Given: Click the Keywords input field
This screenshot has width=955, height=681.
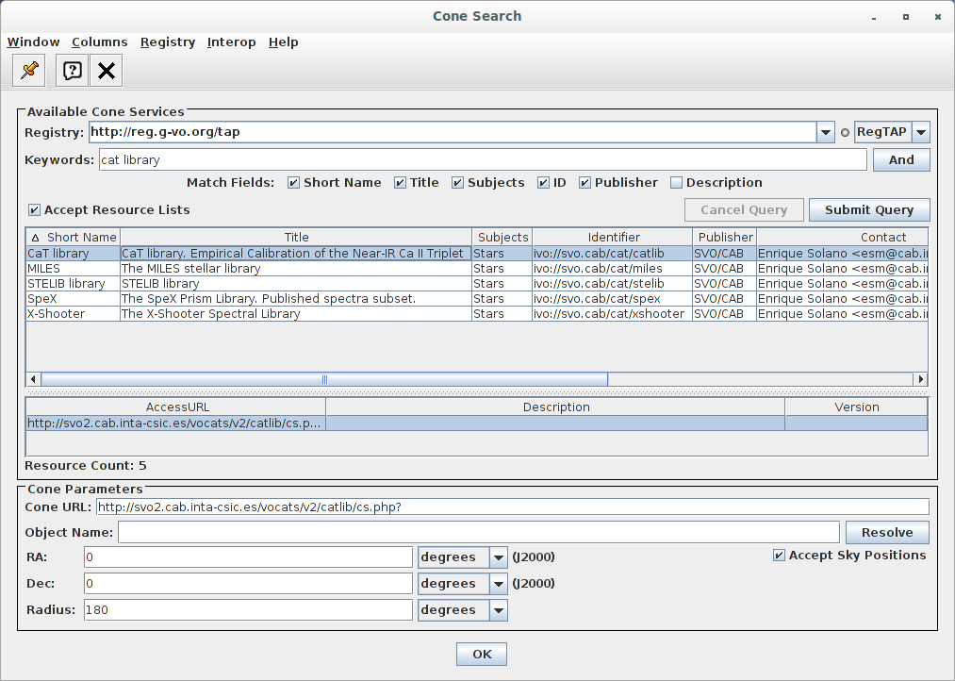Looking at the screenshot, I should coord(483,159).
